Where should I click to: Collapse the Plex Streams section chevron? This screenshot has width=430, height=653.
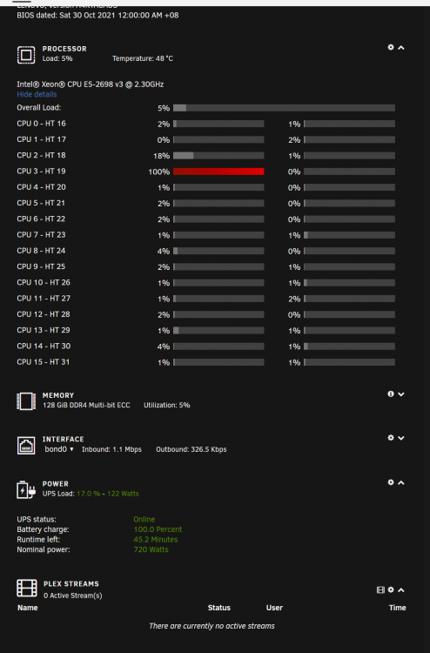point(401,590)
